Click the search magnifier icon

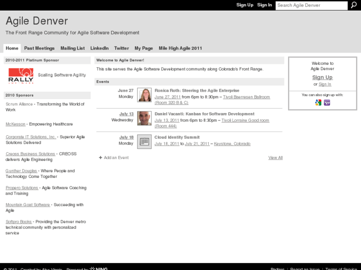(x=354, y=5)
